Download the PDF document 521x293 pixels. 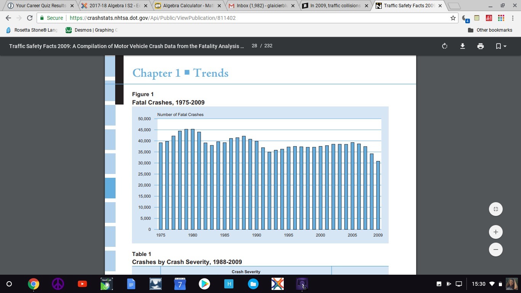tap(463, 46)
